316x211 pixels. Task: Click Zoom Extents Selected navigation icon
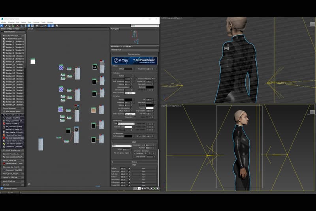point(154,188)
